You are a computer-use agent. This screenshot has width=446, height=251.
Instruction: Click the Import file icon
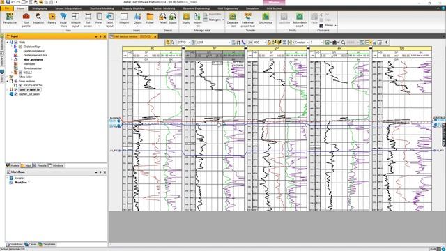[x=198, y=20]
